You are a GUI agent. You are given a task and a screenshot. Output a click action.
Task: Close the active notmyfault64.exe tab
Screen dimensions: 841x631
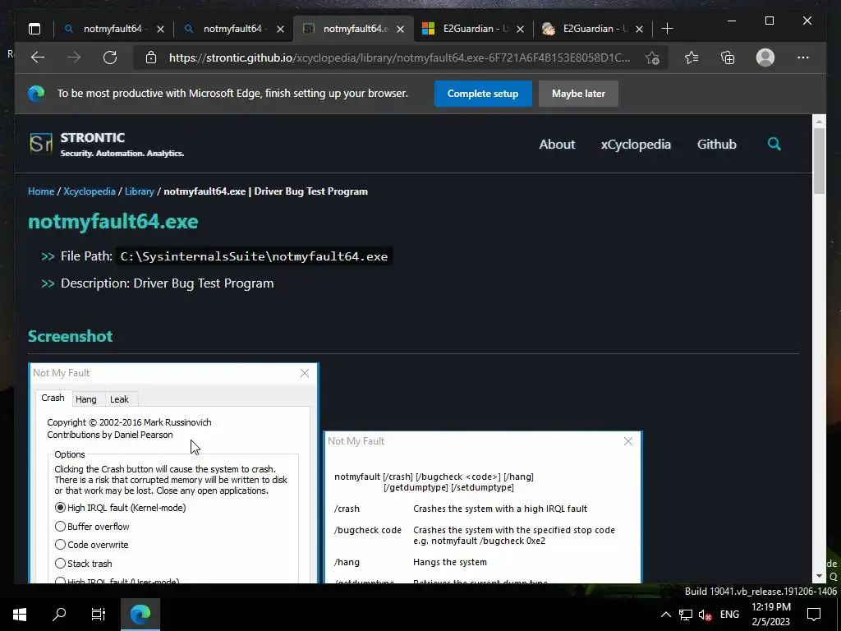point(400,29)
